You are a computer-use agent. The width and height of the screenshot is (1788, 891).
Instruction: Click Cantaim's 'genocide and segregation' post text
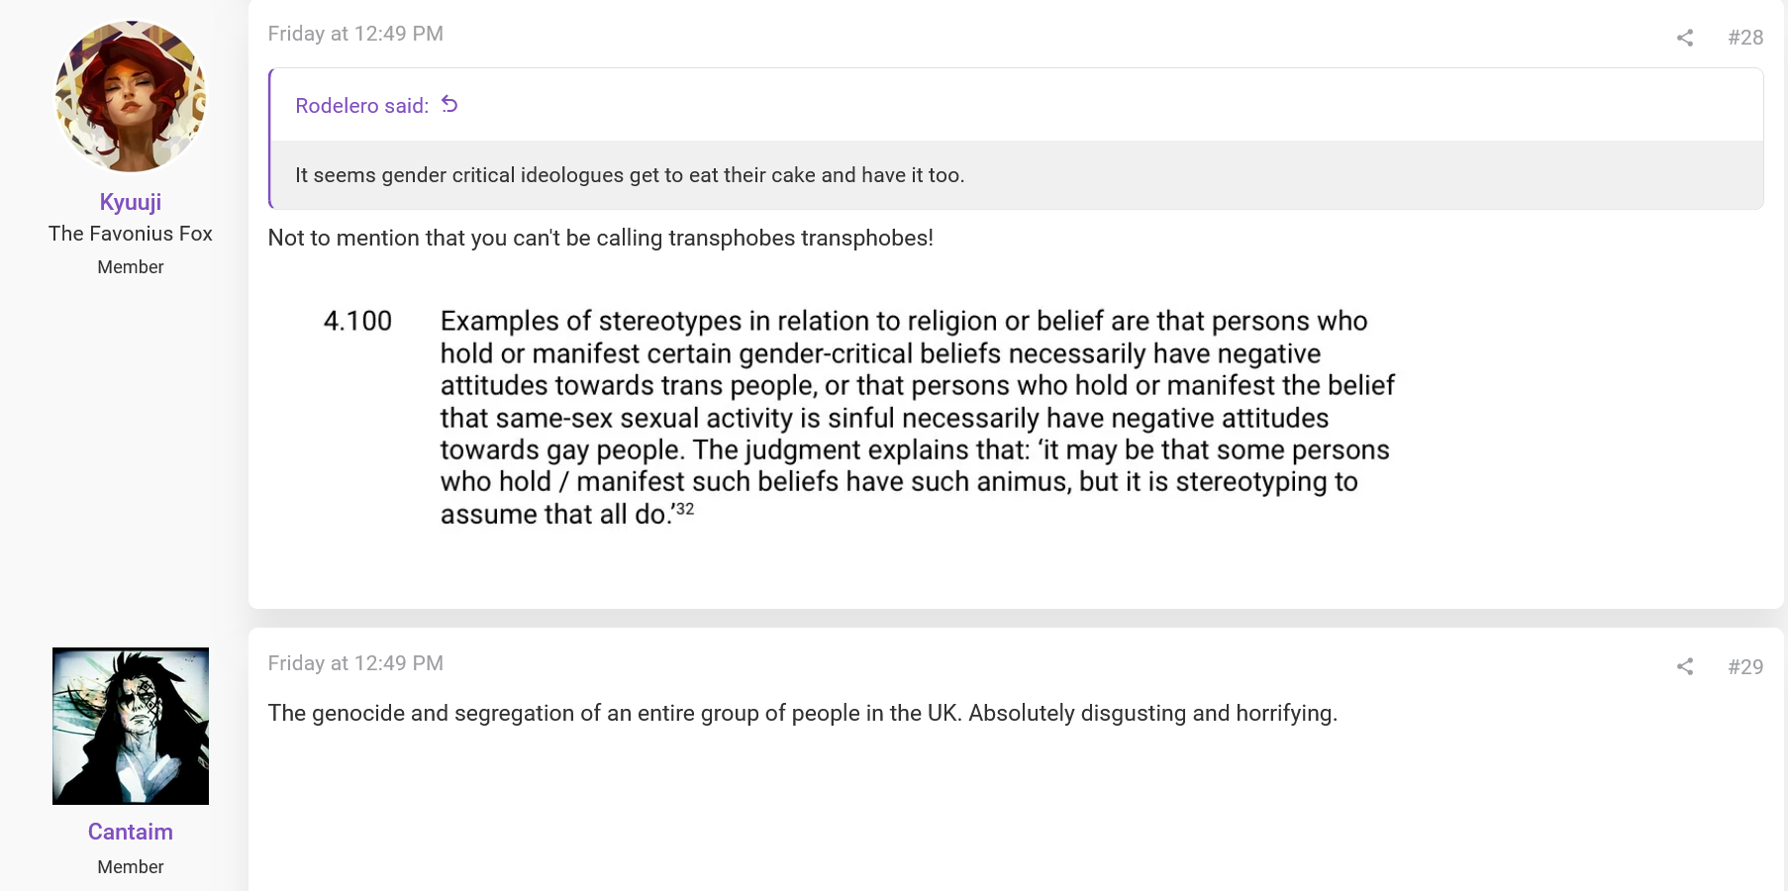coord(803,713)
